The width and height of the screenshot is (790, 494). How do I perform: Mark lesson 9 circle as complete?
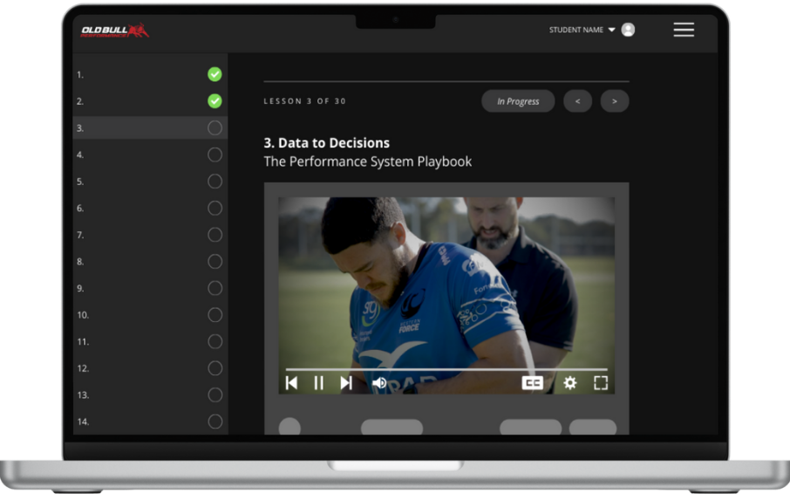click(x=215, y=288)
